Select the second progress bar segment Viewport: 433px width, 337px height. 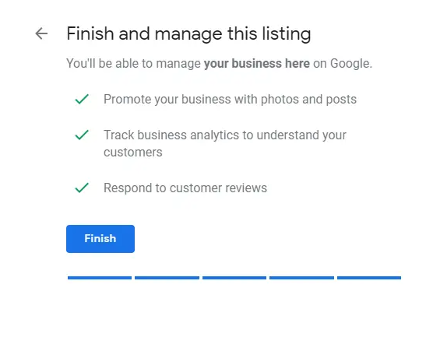[x=167, y=278]
